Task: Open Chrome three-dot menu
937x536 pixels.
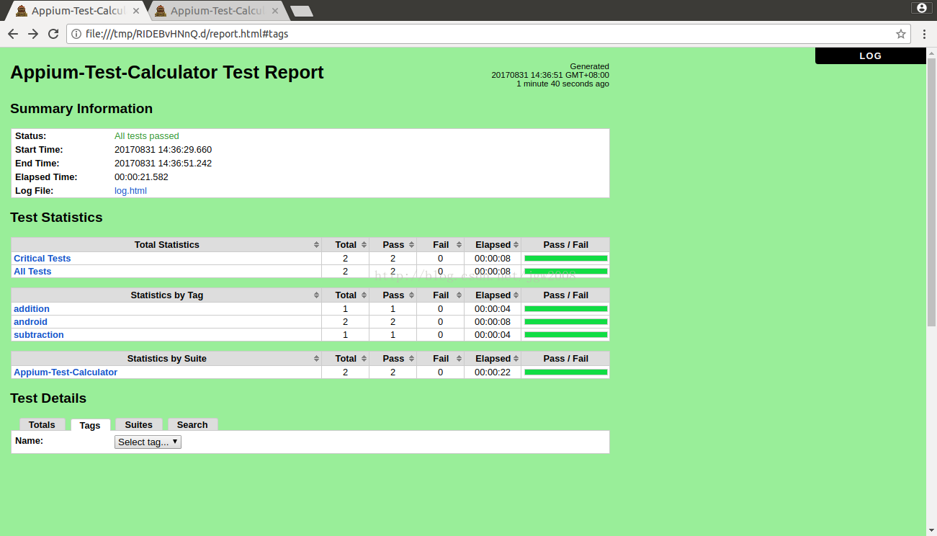Action: 924,34
